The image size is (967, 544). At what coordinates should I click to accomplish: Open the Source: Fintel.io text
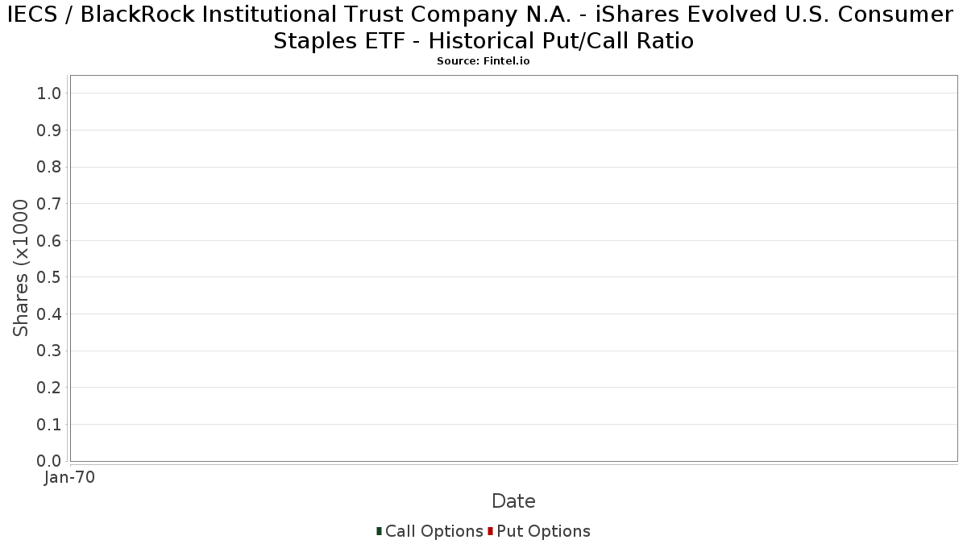click(483, 61)
